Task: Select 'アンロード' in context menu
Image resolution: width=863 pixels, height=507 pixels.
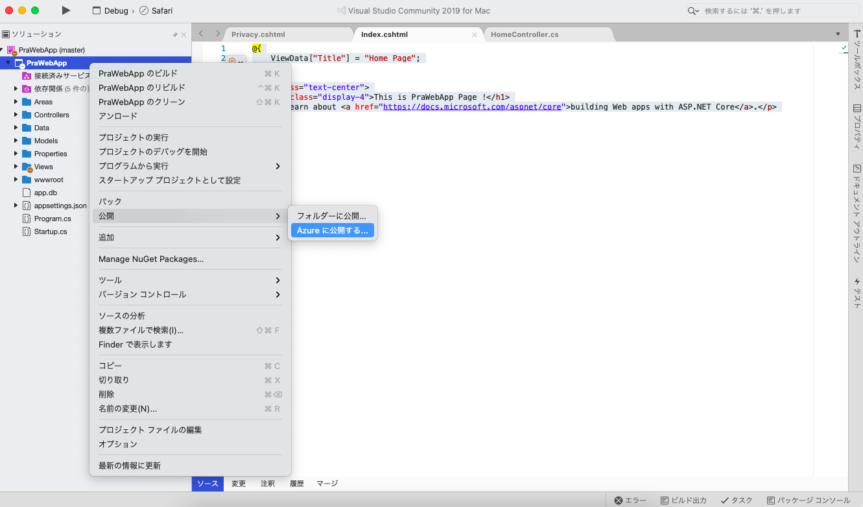Action: [190, 116]
